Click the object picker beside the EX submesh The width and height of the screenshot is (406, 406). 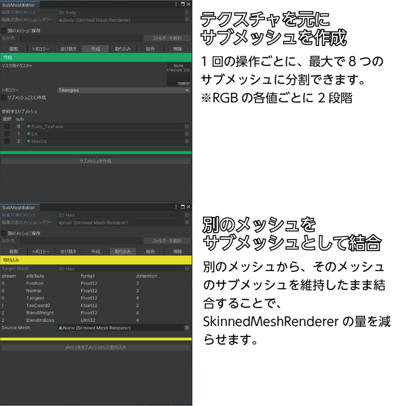[x=187, y=134]
